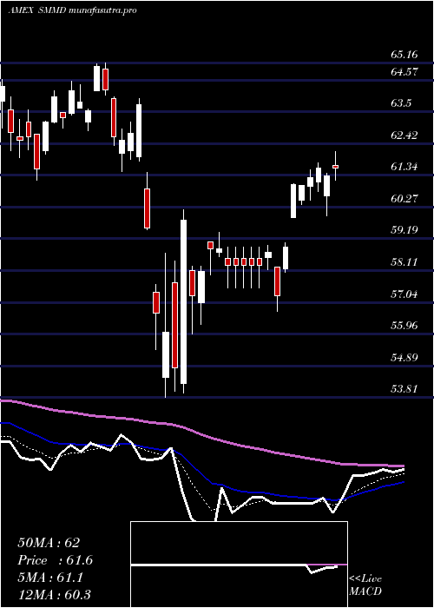Viewport: 434px width, 608px height.
Task: Click the tallest white candlestick rising from the low
Action: pyautogui.click(x=183, y=301)
